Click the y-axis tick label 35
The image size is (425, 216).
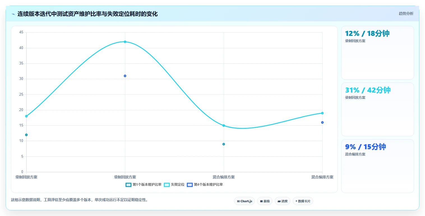(21, 63)
